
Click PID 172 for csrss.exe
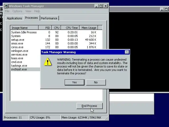tap(48, 47)
